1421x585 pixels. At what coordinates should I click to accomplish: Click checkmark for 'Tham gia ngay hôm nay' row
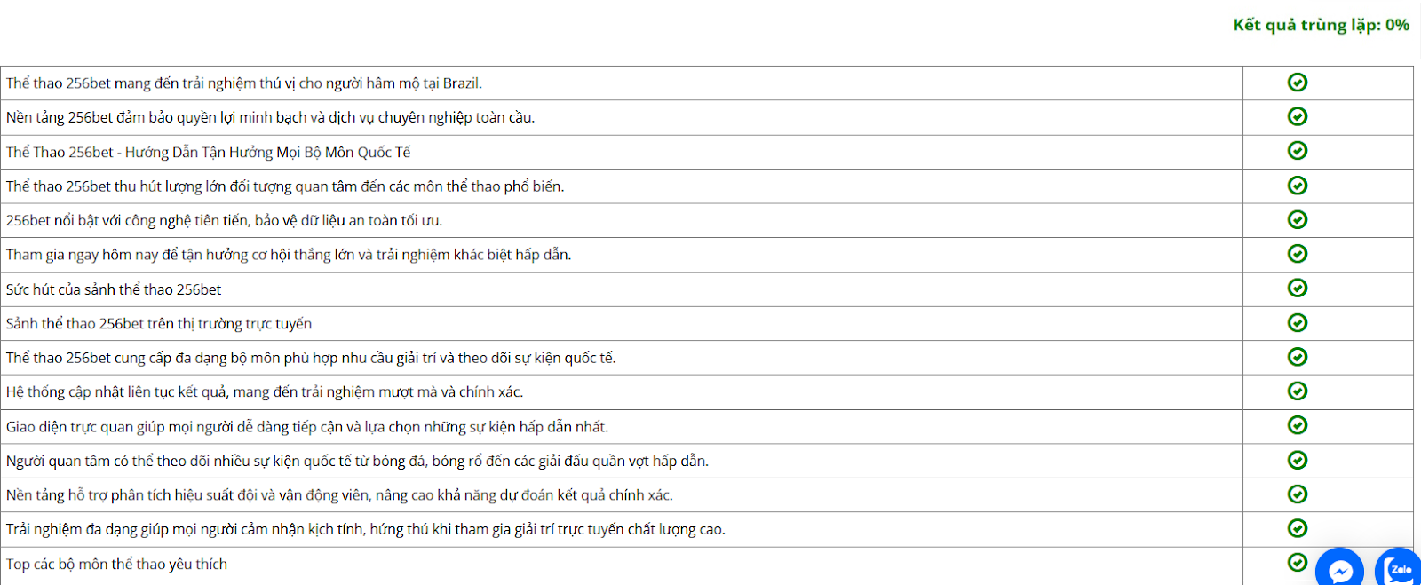[x=1298, y=254]
